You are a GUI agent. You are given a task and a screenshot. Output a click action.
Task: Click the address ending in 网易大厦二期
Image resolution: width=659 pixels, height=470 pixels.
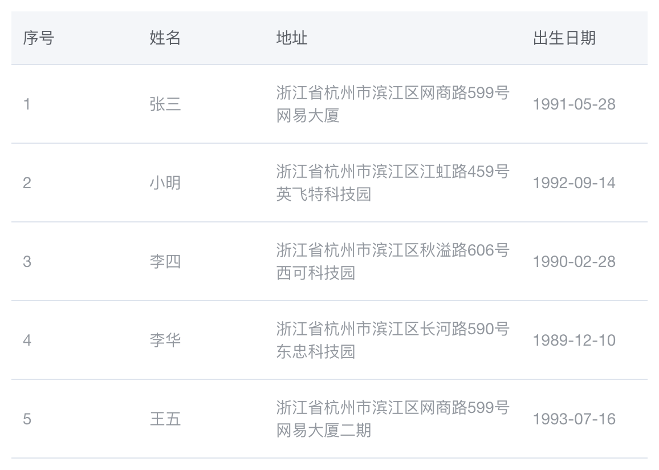(x=393, y=419)
